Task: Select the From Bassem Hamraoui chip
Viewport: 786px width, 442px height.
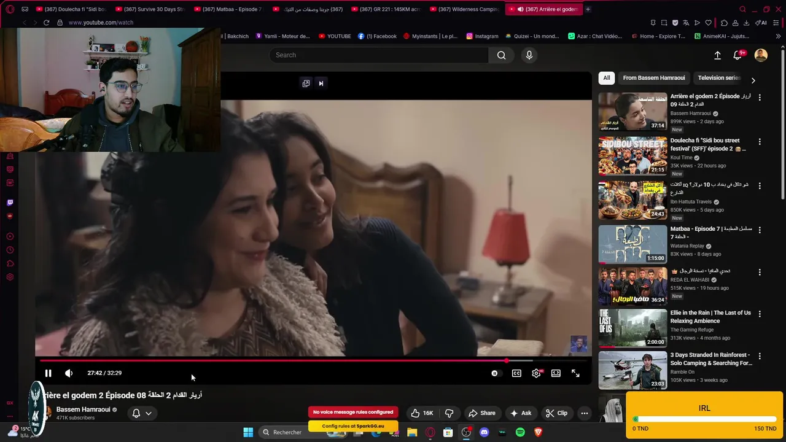Action: tap(654, 78)
